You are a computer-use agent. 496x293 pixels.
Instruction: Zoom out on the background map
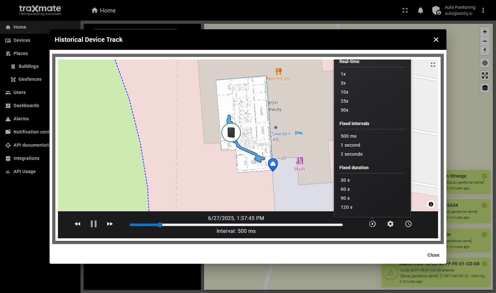485,41
